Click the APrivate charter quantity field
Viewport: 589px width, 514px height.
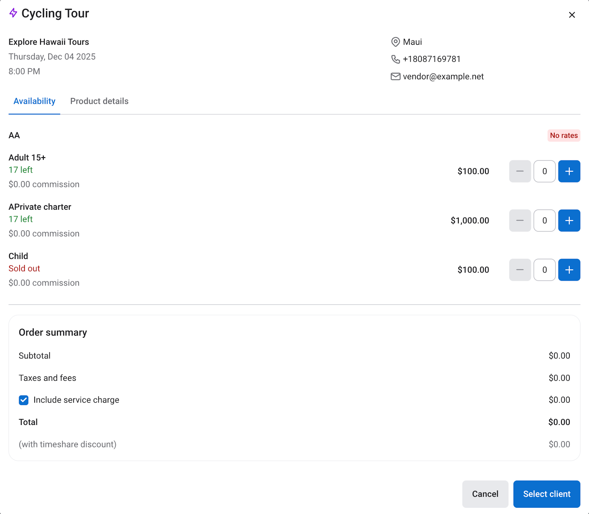pyautogui.click(x=544, y=221)
